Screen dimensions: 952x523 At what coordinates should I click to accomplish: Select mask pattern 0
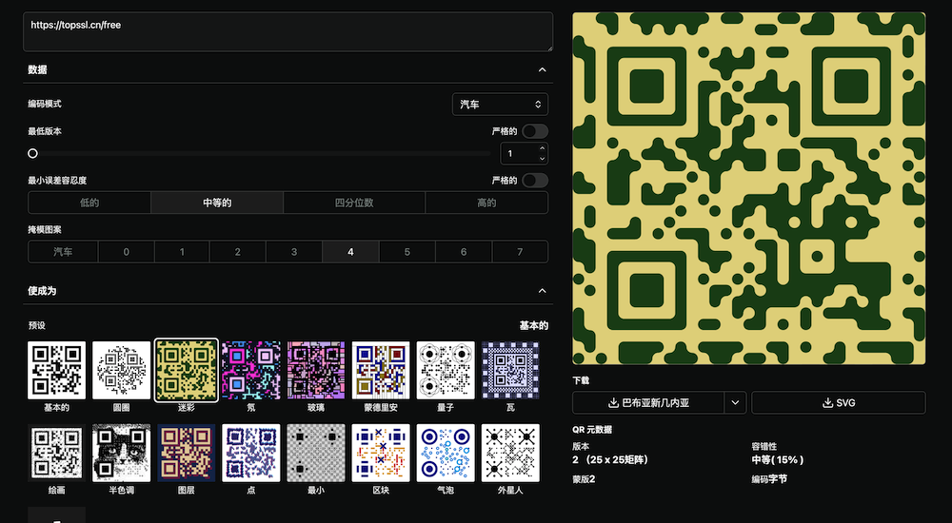[127, 252]
